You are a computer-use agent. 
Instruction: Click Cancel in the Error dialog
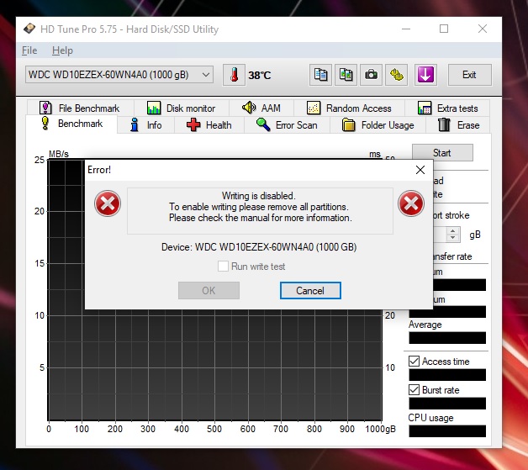tap(310, 291)
